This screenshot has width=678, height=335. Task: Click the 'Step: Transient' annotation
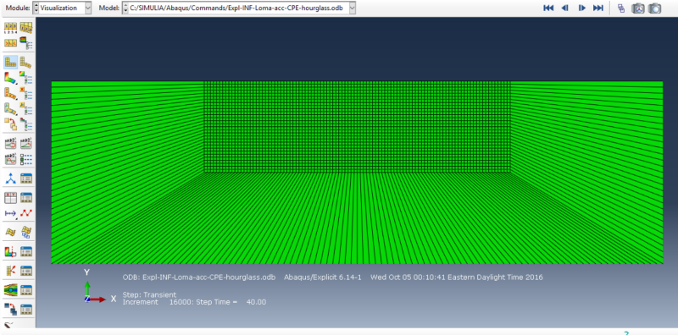pyautogui.click(x=149, y=295)
